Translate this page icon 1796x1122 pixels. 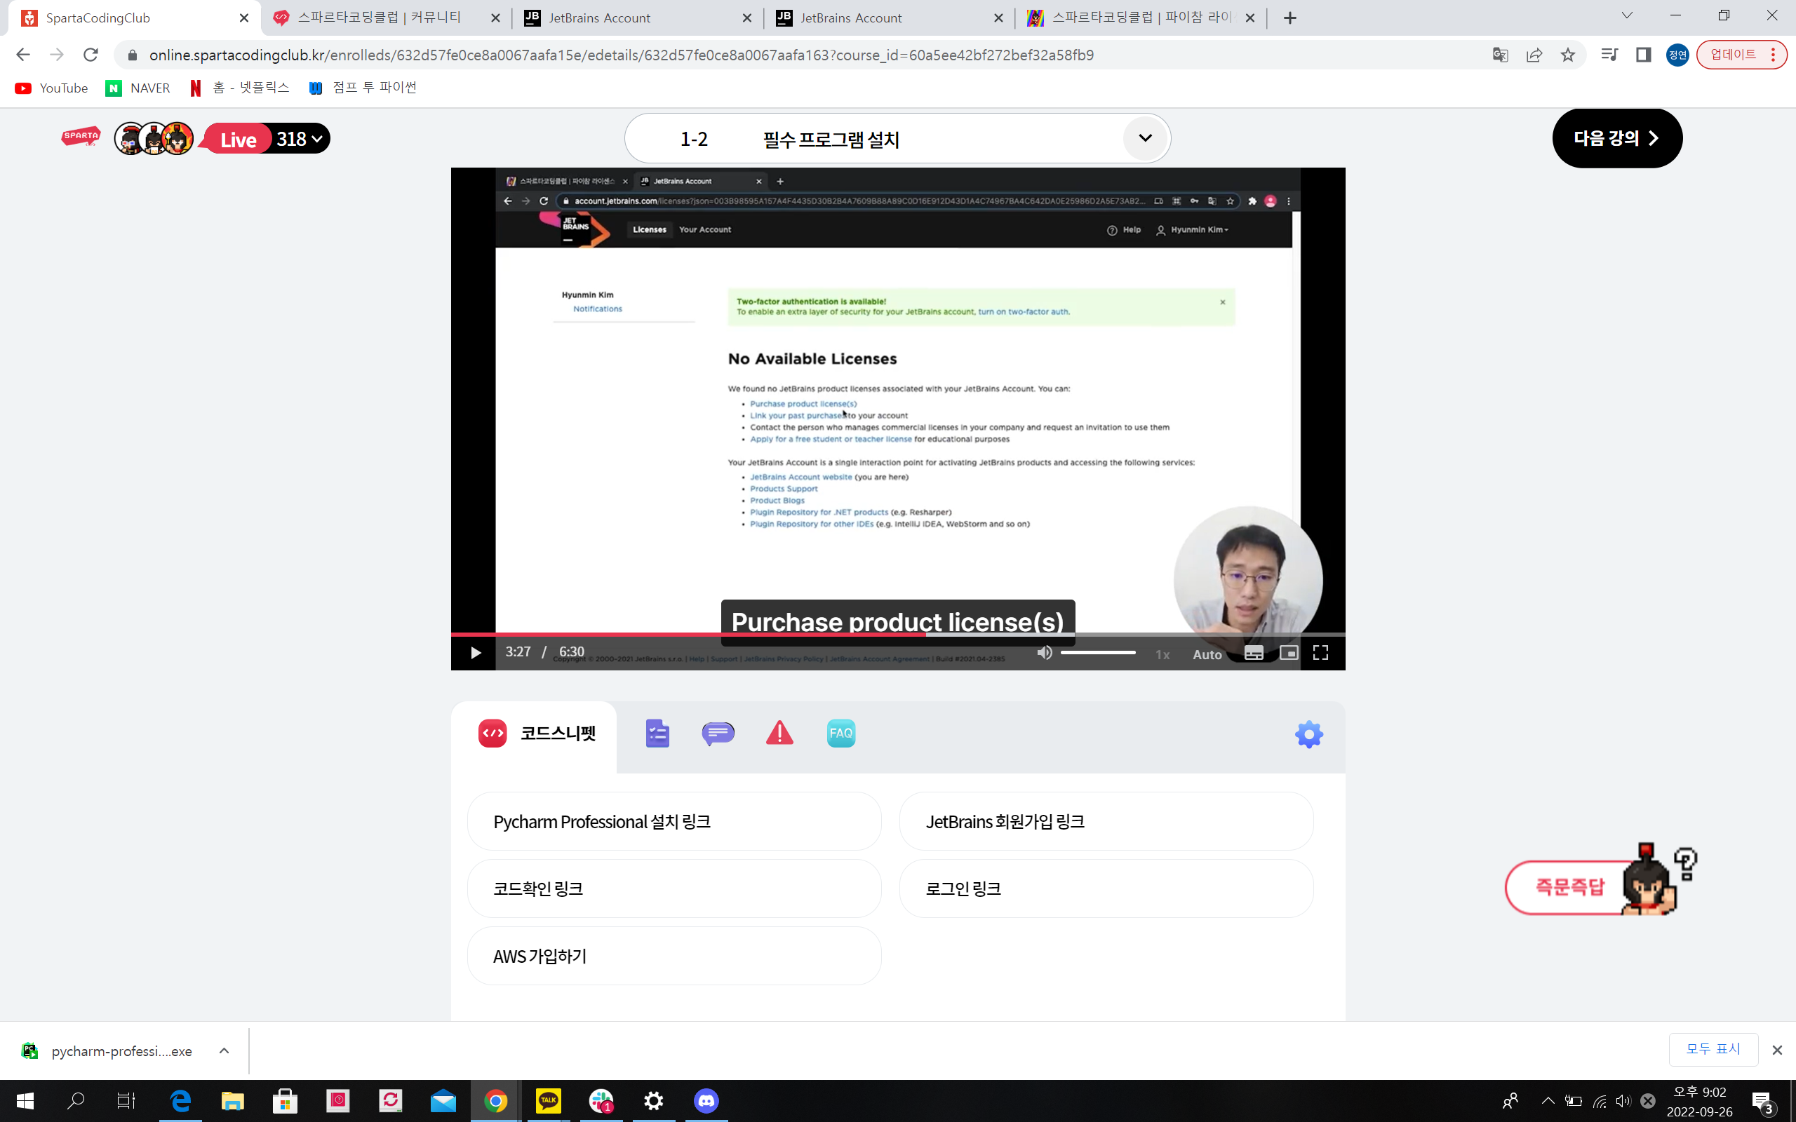click(1500, 55)
